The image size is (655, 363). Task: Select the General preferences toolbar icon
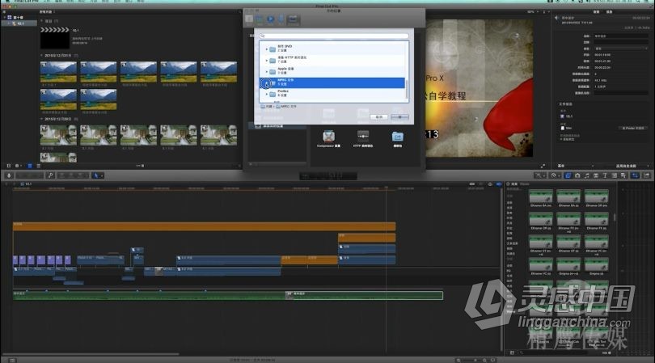[x=249, y=19]
